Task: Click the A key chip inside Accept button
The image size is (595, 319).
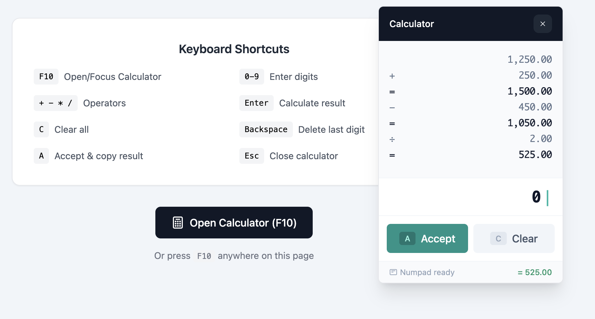Action: [407, 238]
